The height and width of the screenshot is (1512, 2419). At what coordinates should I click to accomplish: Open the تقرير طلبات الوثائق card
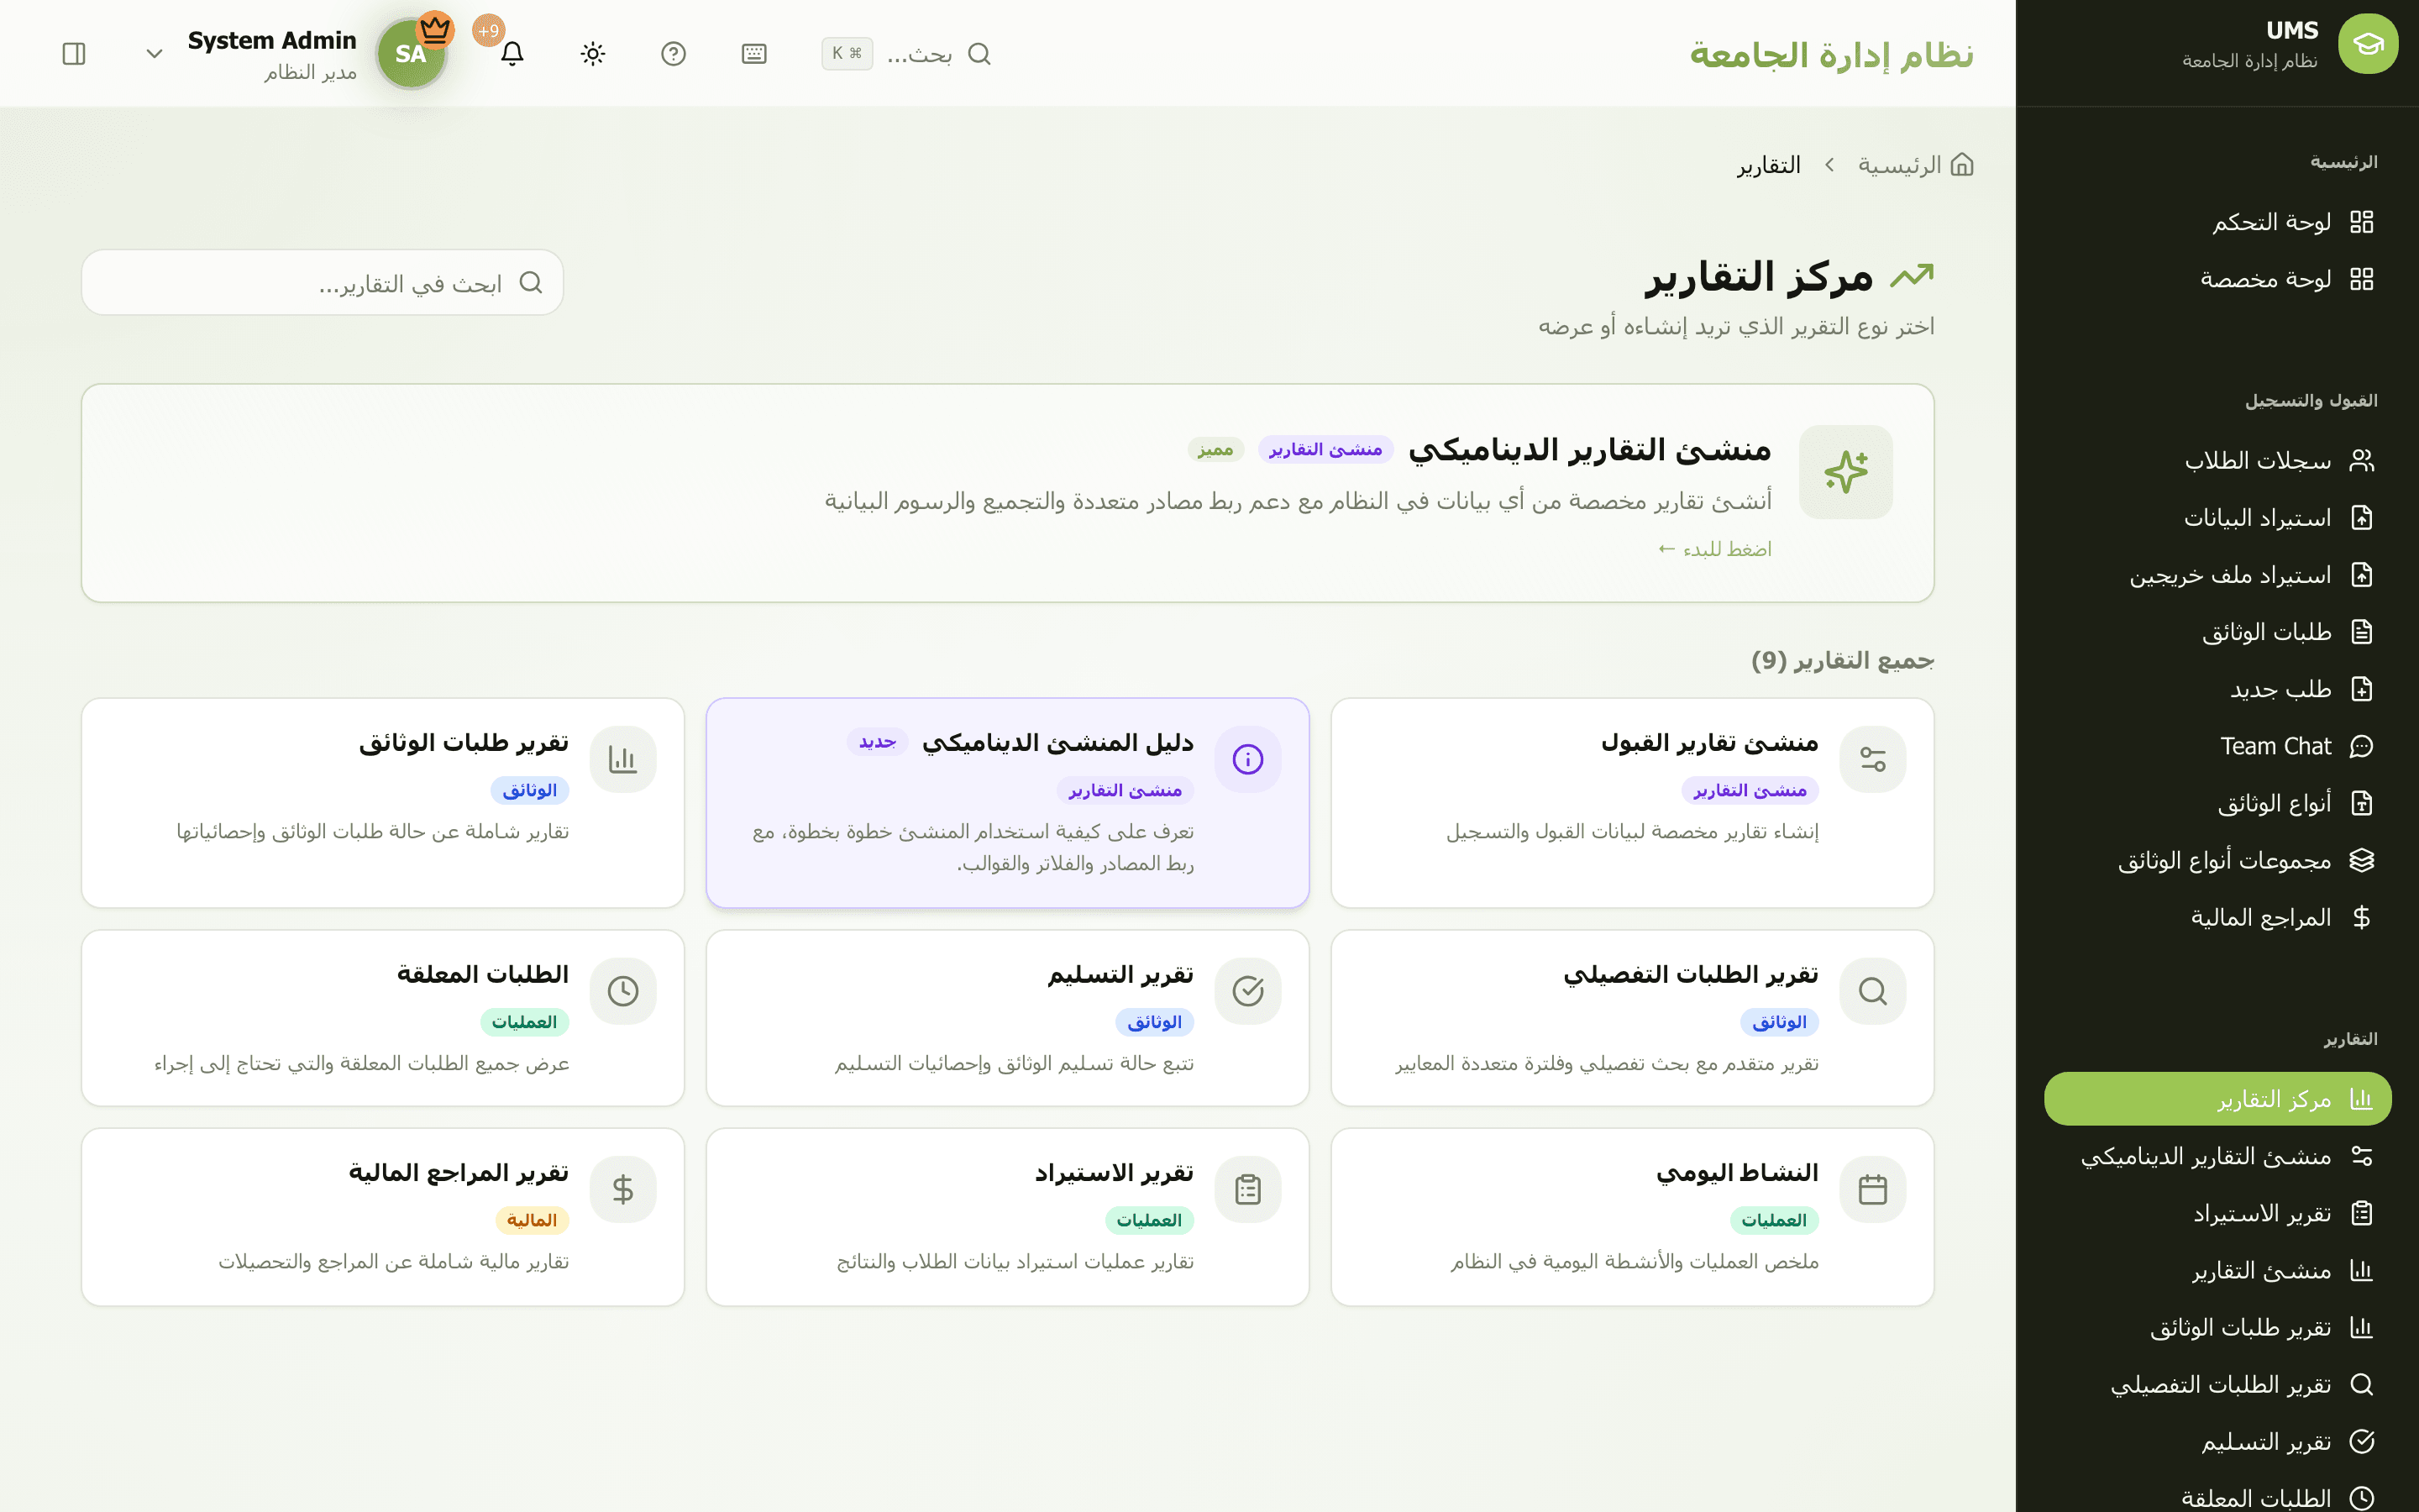click(383, 803)
